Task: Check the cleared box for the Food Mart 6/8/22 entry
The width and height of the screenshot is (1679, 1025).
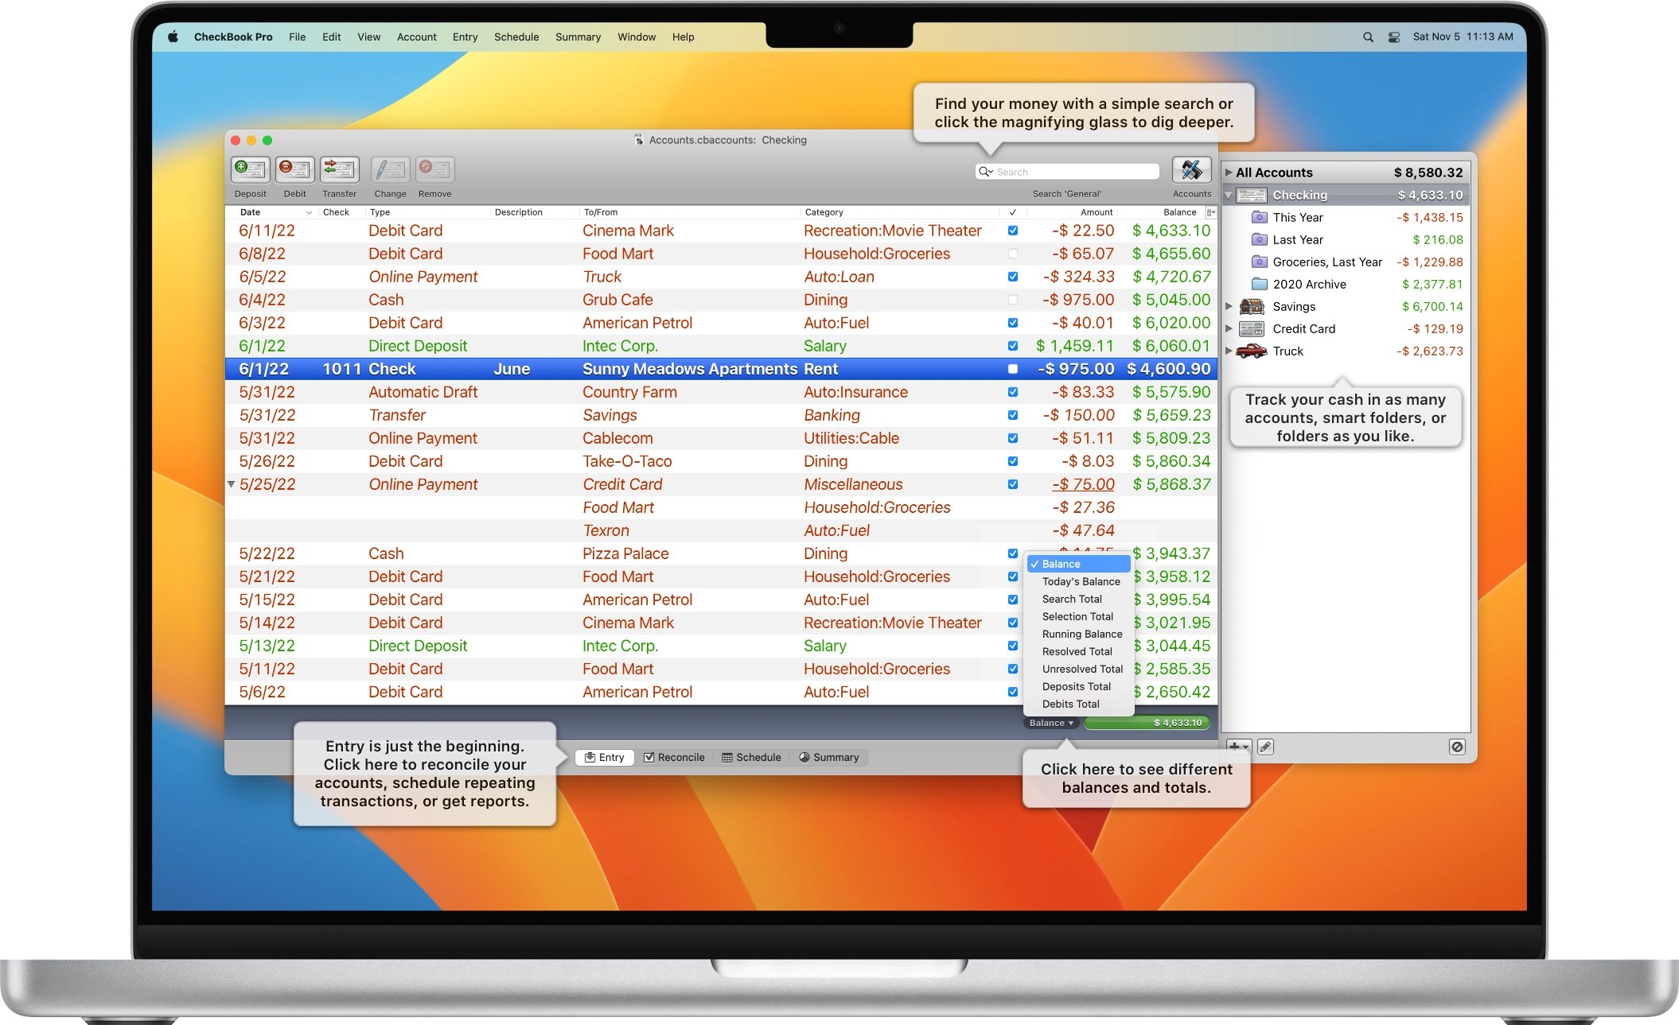Action: click(1012, 254)
